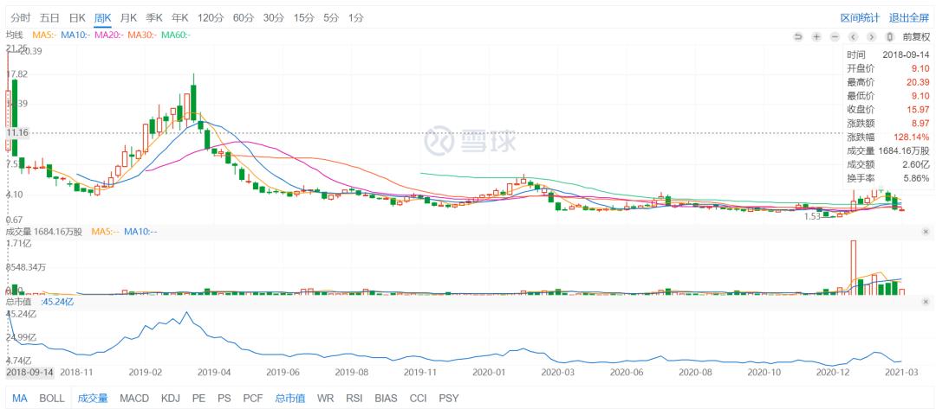Click the 成交额 2.60亿 value
This screenshot has width=936, height=409.
point(916,164)
